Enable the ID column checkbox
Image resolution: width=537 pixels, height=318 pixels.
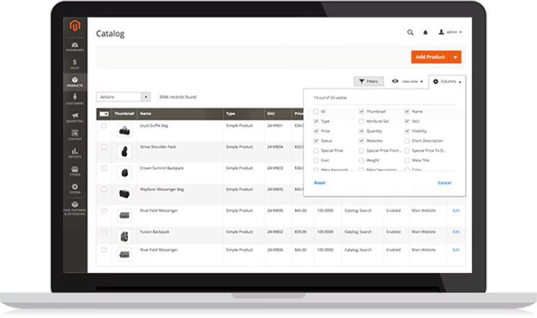point(317,111)
